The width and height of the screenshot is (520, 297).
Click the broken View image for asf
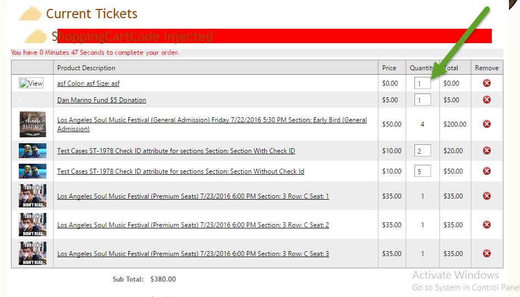pos(31,84)
